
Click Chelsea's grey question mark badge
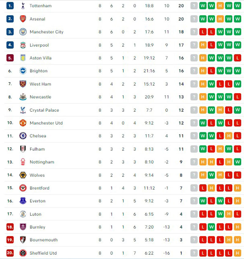click(194, 136)
